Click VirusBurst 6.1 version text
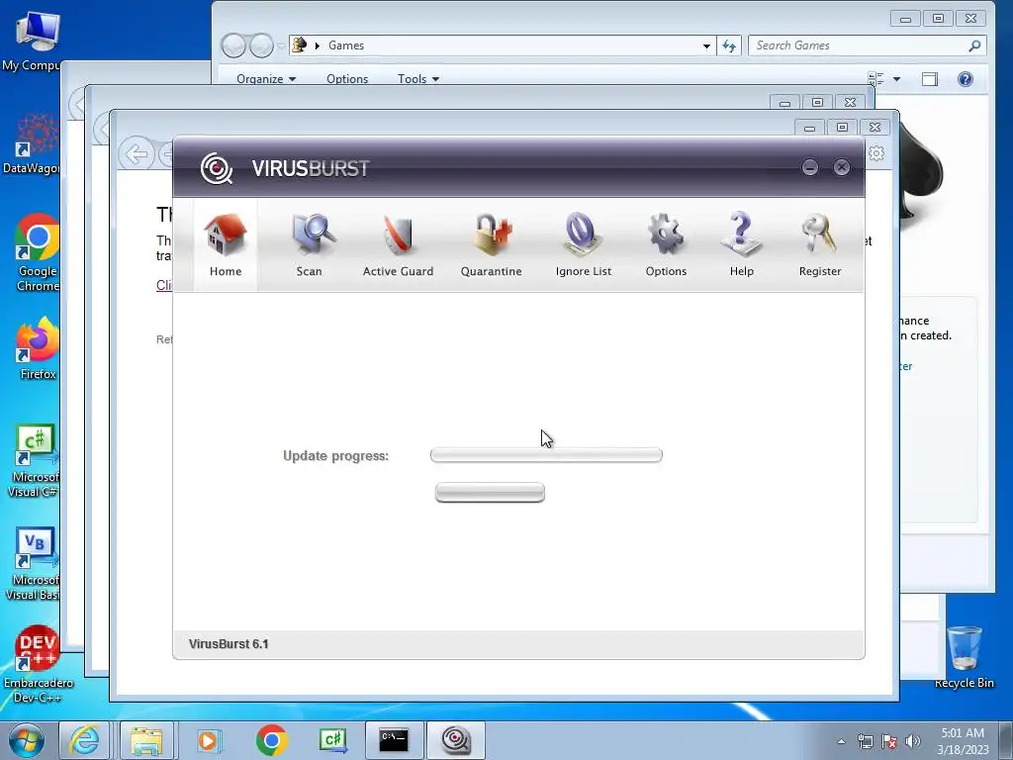 tap(229, 643)
